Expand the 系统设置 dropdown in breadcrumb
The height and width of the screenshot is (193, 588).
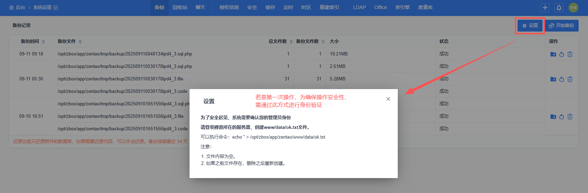pyautogui.click(x=56, y=8)
